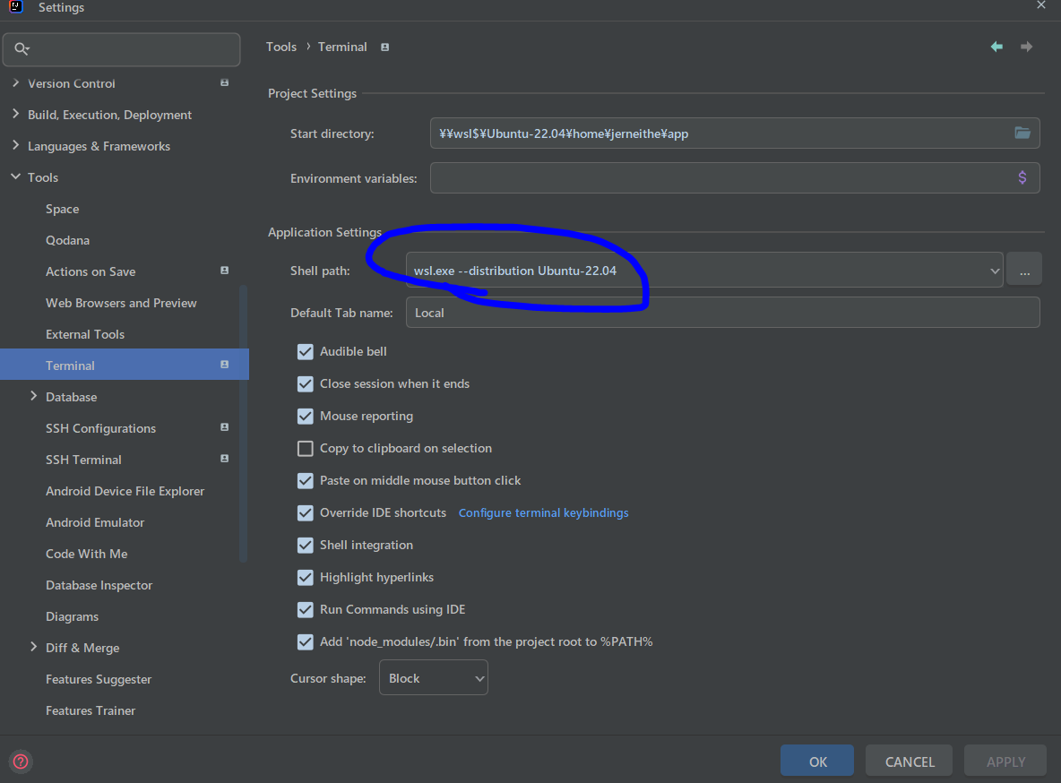This screenshot has width=1061, height=783.
Task: Collapse the Tools tree section
Action: coord(15,176)
